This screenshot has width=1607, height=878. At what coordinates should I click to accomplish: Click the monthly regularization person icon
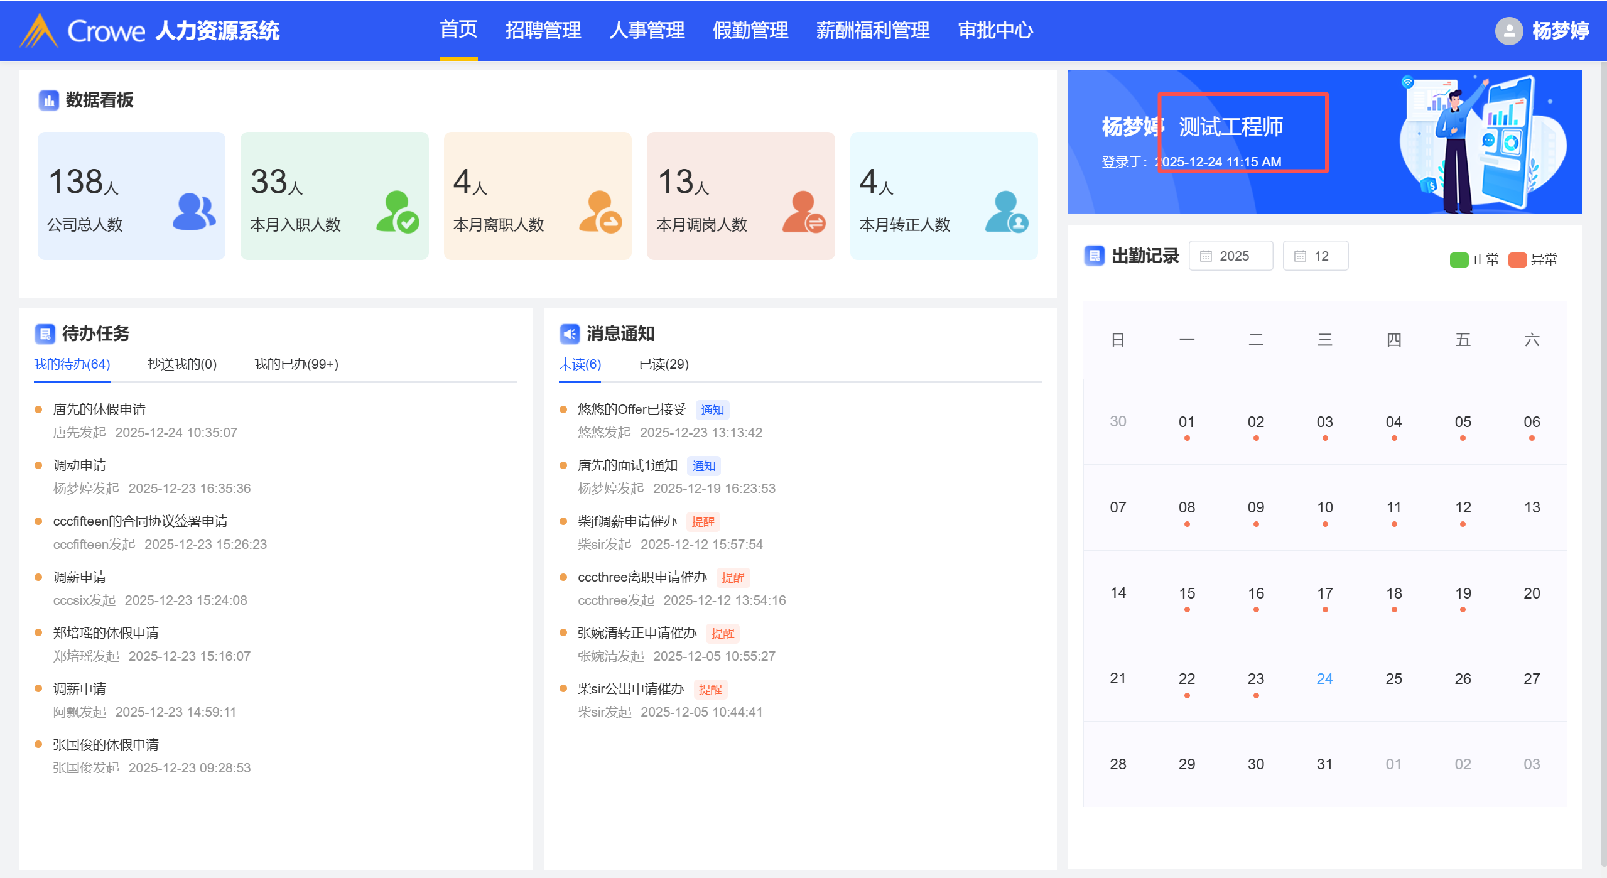[x=1007, y=212]
